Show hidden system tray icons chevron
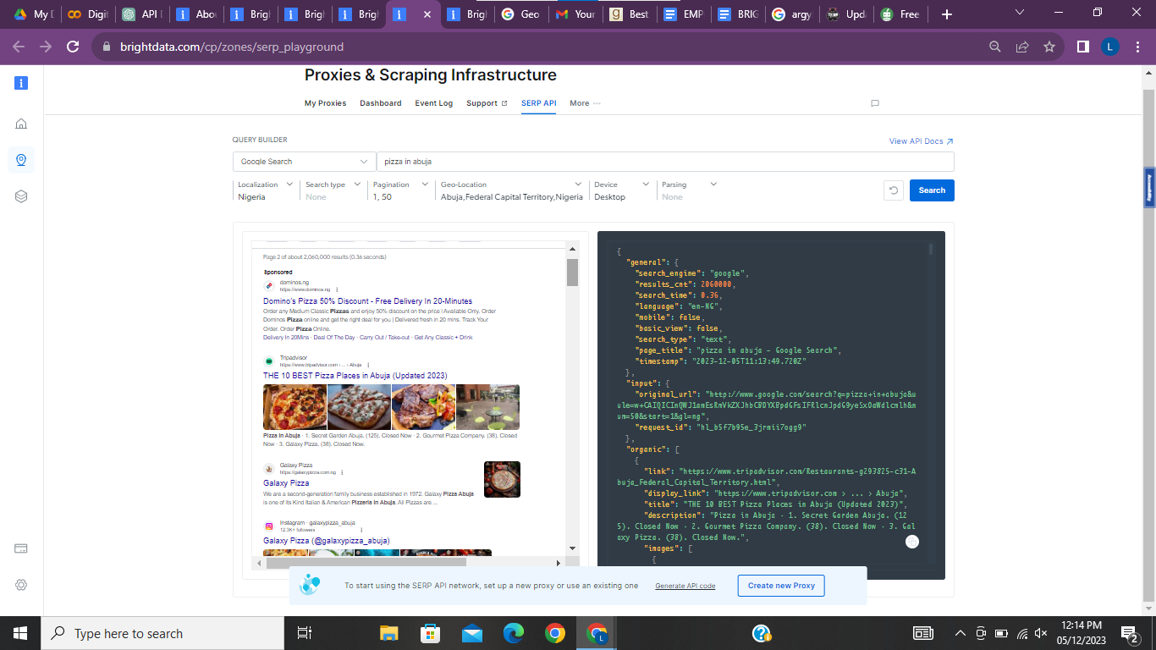Screen dimensions: 1156x650 tap(960, 633)
